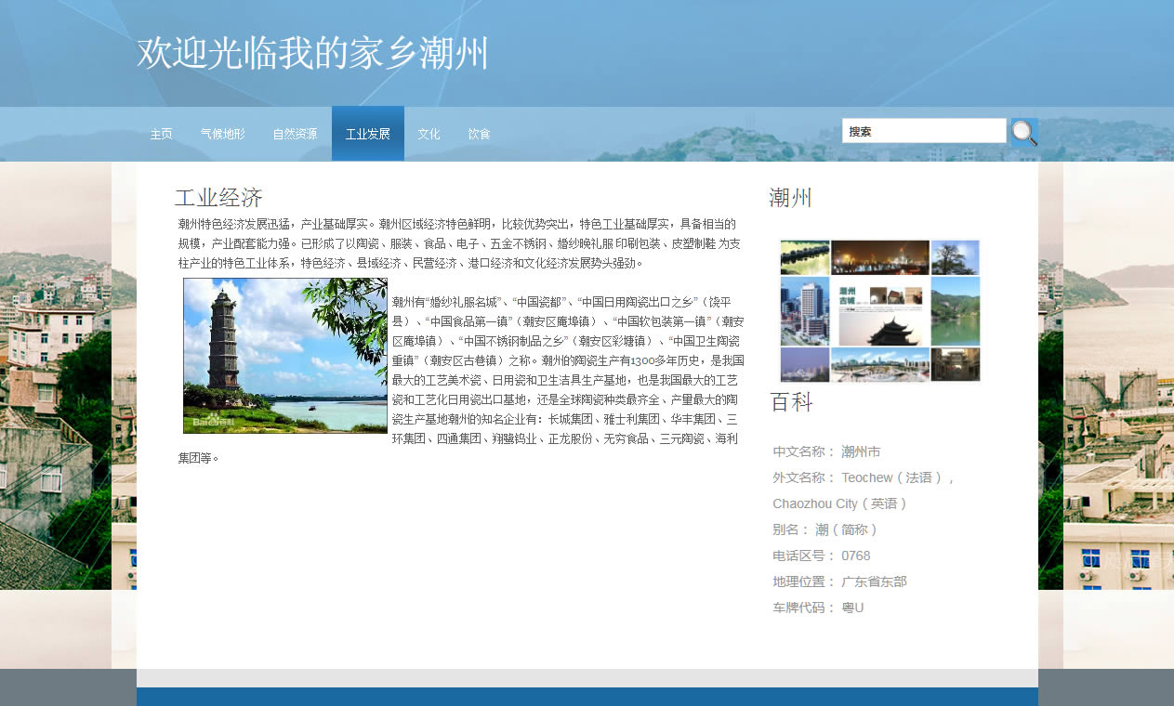Viewport: 1174px width, 706px height.
Task: Select the 自然资源 navigation item
Action: pyautogui.click(x=295, y=134)
